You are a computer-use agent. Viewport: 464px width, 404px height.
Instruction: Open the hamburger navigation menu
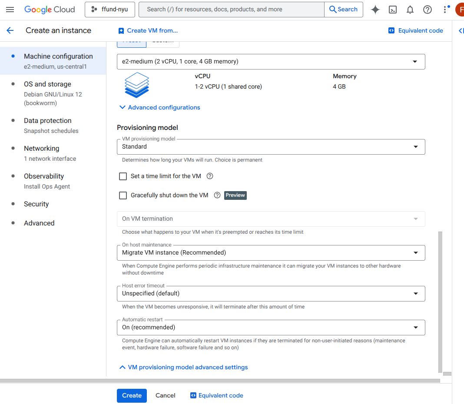pos(10,10)
